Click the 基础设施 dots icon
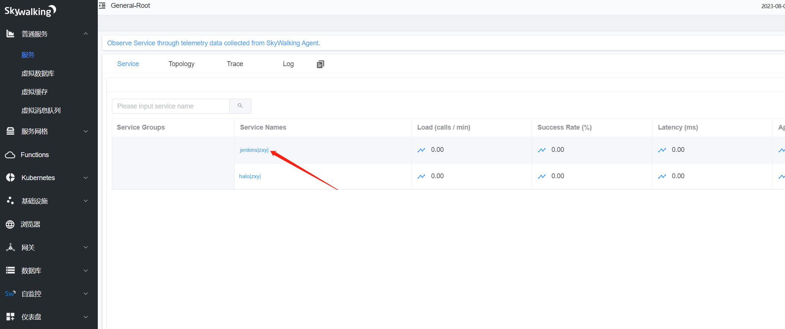Image resolution: width=785 pixels, height=329 pixels. tap(10, 201)
